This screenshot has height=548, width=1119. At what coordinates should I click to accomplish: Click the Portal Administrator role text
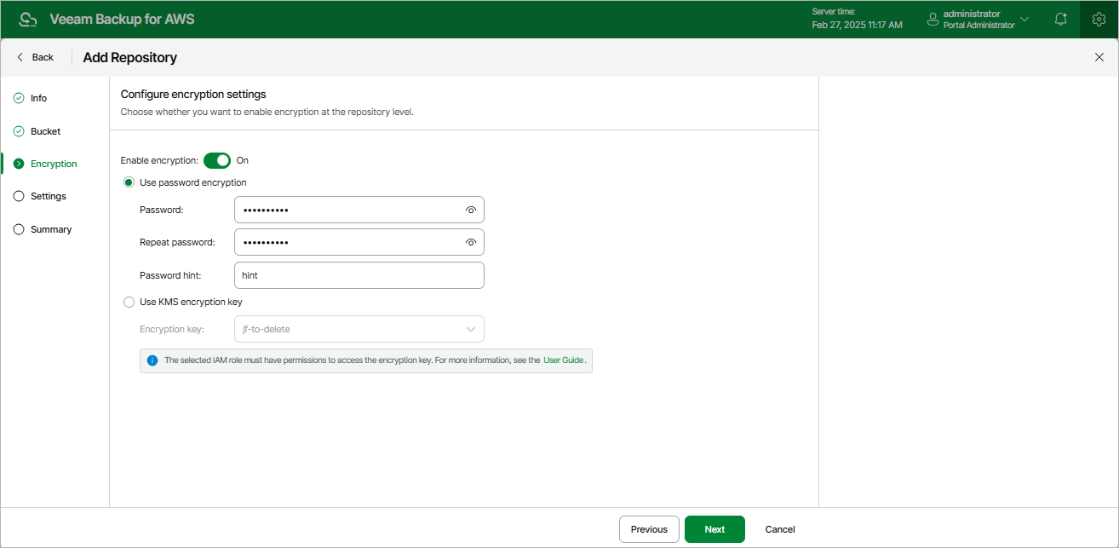[979, 26]
